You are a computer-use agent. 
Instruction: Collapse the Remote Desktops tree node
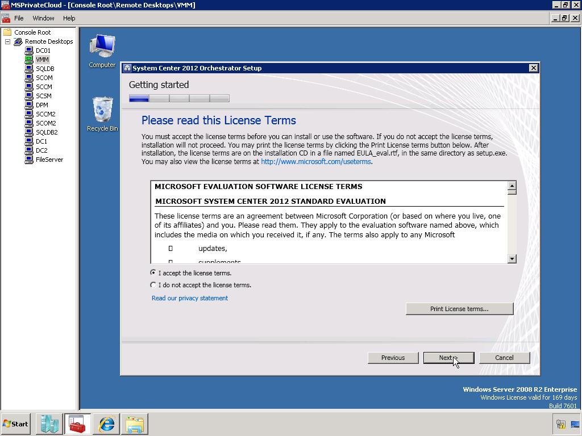pyautogui.click(x=7, y=41)
